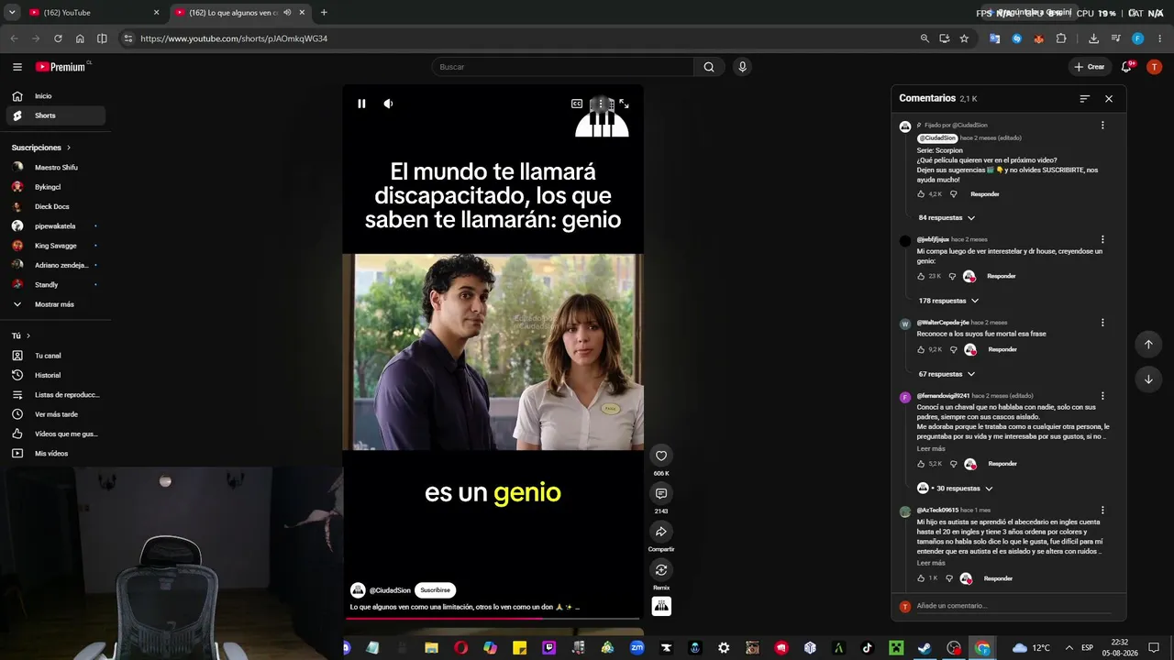Open Maestro Shifu subscription
The width and height of the screenshot is (1174, 660).
(x=55, y=168)
